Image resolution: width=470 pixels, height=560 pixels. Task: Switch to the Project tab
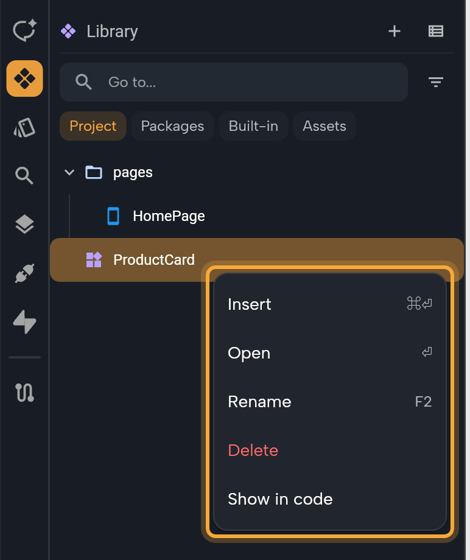pos(93,126)
